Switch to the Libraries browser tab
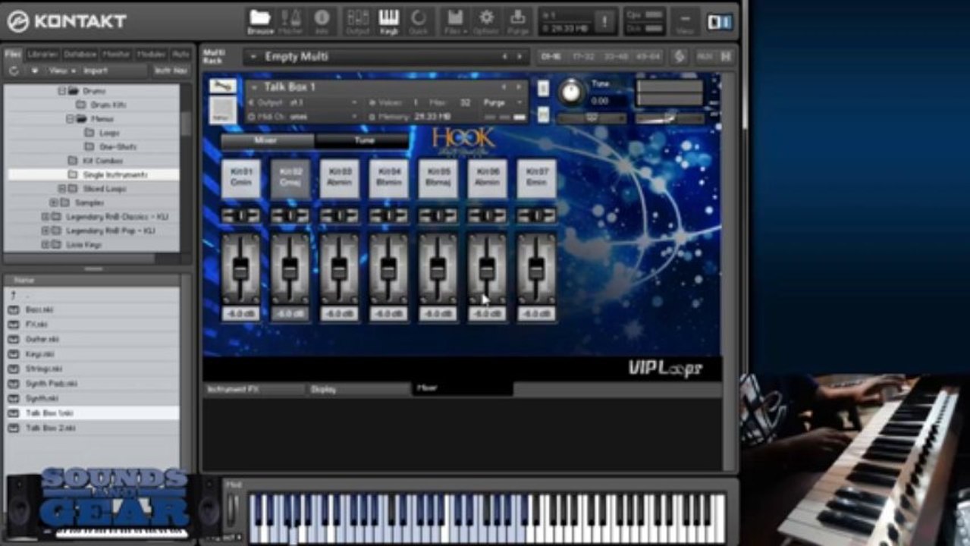 (x=42, y=55)
